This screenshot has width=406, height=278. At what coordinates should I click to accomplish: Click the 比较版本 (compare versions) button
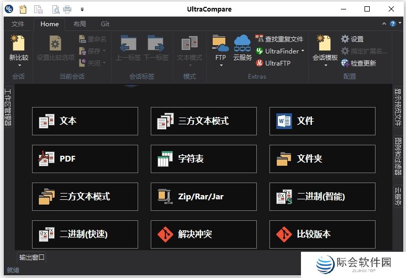tap(322, 234)
